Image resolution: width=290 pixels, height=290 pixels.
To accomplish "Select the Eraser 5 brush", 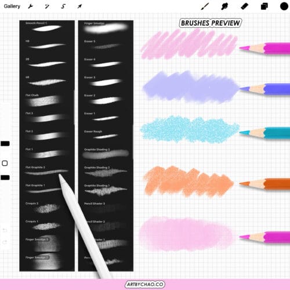I will 106,45.
